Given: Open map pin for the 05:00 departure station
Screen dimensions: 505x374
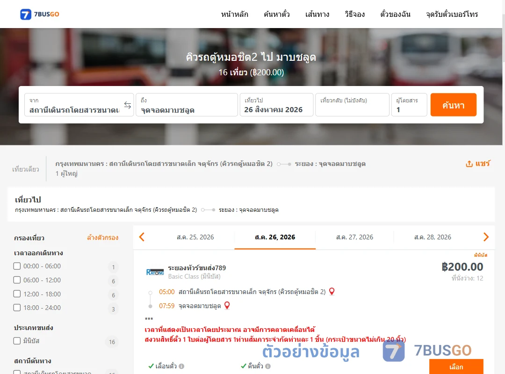Looking at the screenshot, I should pyautogui.click(x=332, y=292).
